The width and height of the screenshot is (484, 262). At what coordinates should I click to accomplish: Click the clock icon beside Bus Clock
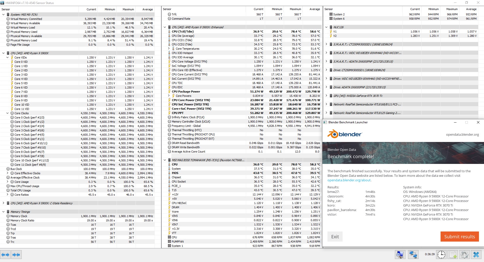[x=8, y=169]
